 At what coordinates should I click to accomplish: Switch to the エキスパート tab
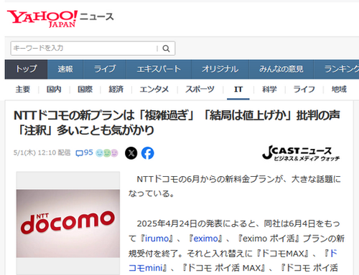coord(159,69)
